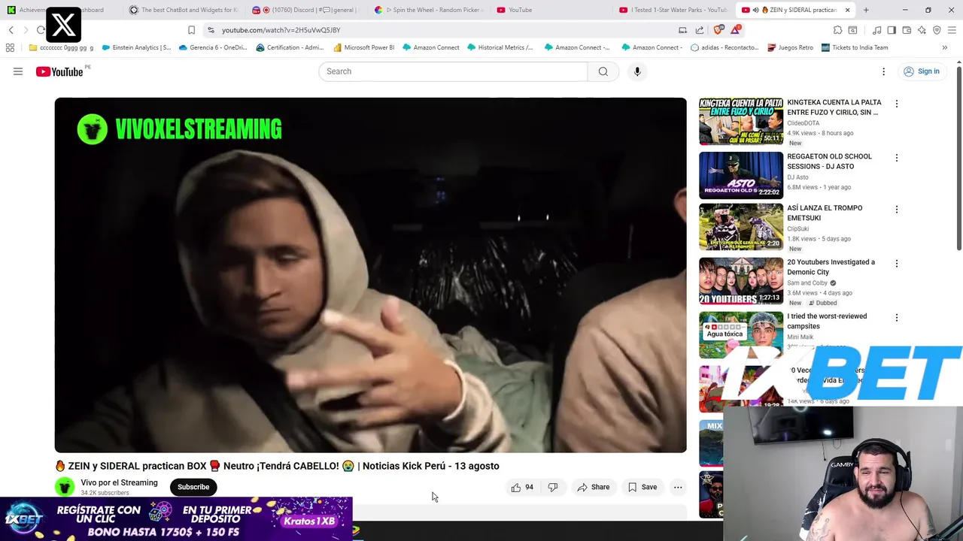Click the 1XBET registration banner ad

(x=176, y=519)
